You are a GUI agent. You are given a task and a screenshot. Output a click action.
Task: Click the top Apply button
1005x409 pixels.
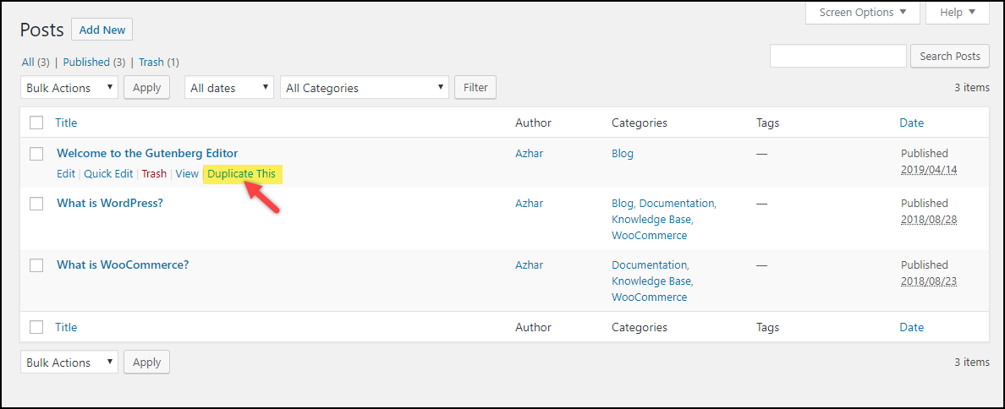[x=147, y=88]
